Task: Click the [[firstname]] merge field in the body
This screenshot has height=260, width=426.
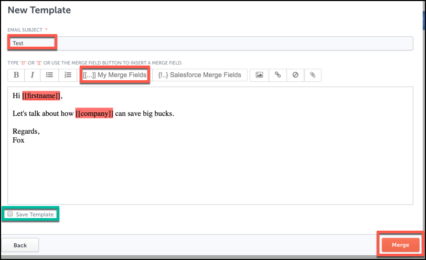Action: [41, 96]
